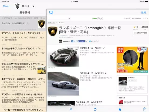
Task: Tap the 2:44 PM status bar clock
Action: click(x=74, y=1)
